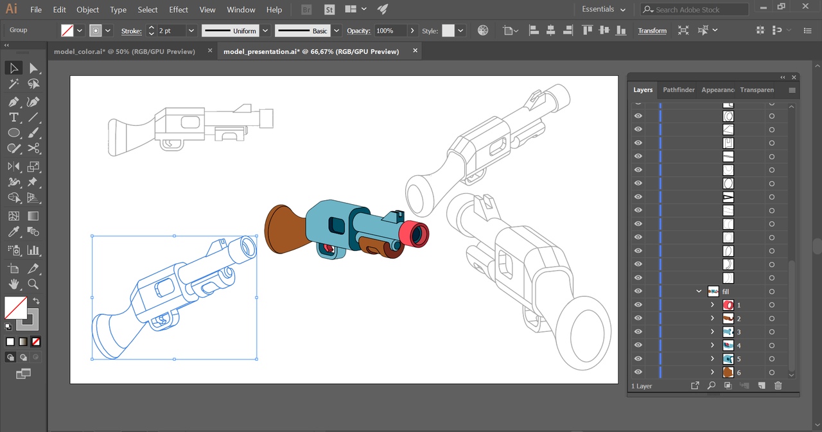Select the Scissors tool
This screenshot has width=822, height=432.
point(33,149)
